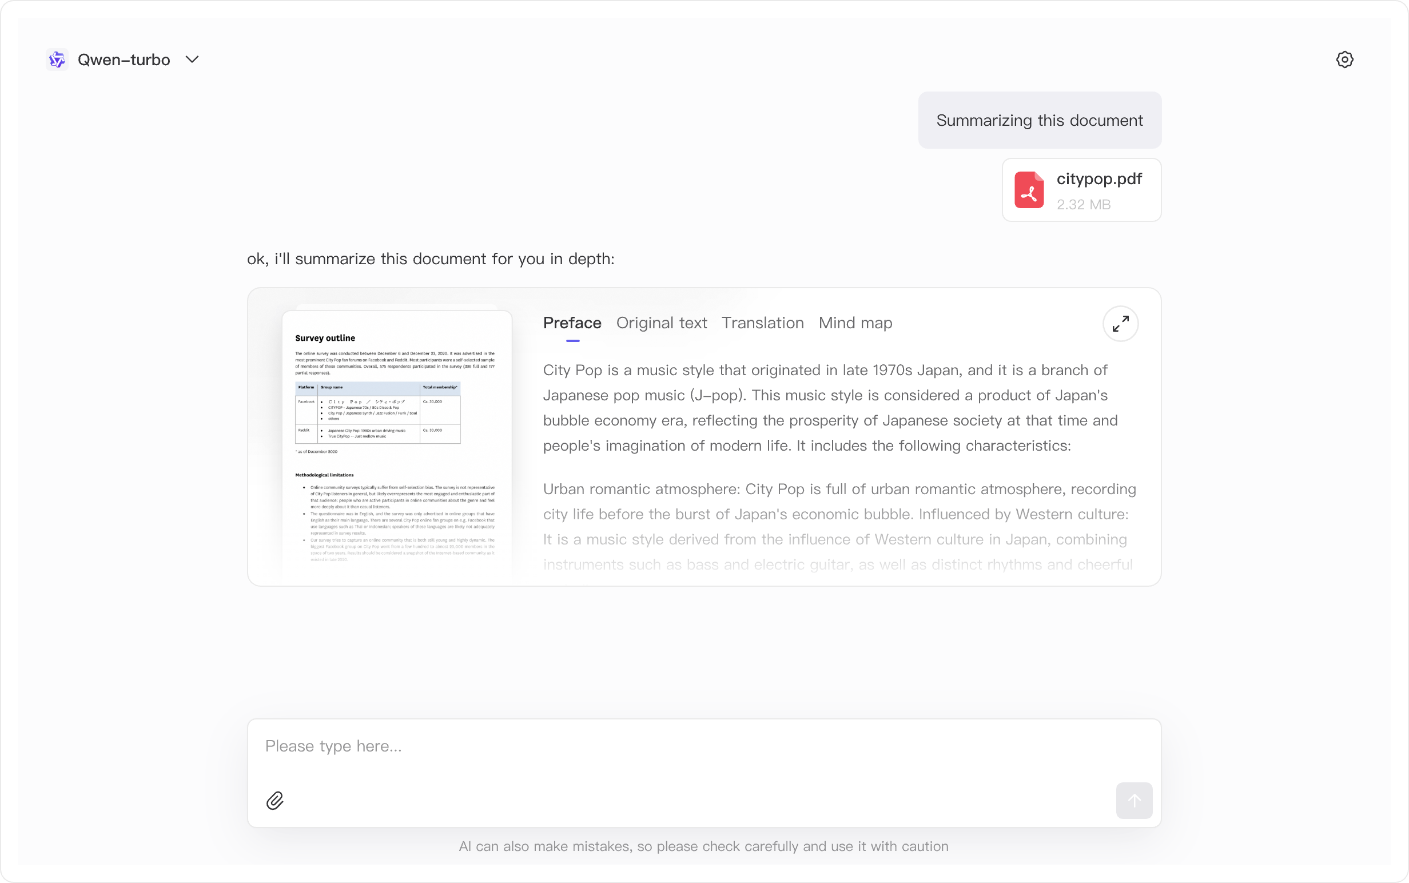Show the Mind map tab
The height and width of the screenshot is (883, 1409).
(x=855, y=323)
